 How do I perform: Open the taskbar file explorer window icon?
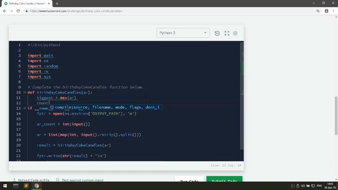coord(16,186)
